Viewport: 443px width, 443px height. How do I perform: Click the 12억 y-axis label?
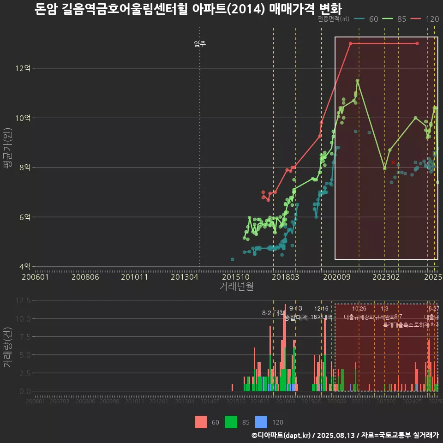point(23,68)
